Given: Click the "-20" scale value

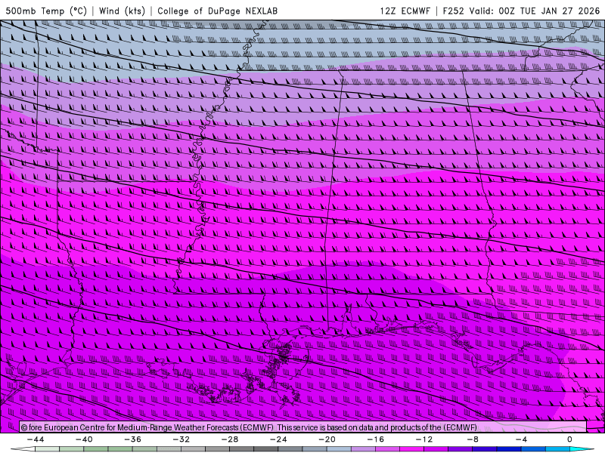Looking at the screenshot, I should [327, 439].
